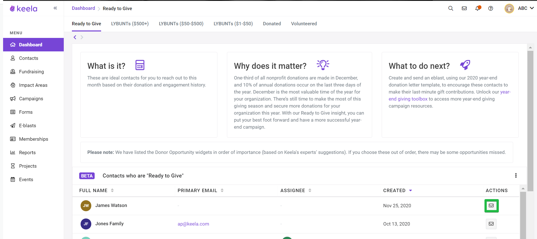Image resolution: width=537 pixels, height=239 pixels.
Task: Click the Keela logo
Action: (23, 9)
